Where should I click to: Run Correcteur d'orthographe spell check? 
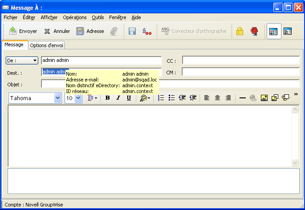click(x=194, y=31)
